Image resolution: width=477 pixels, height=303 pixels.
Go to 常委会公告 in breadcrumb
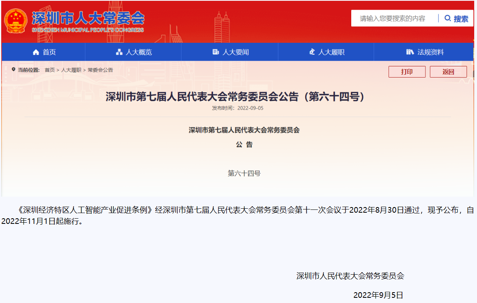pos(100,70)
